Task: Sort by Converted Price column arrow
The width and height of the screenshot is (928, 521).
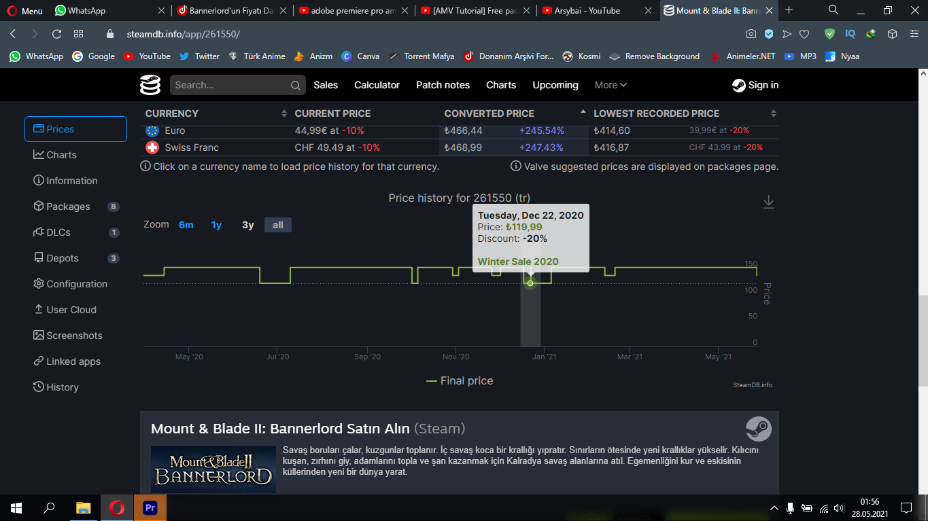Action: pos(583,111)
